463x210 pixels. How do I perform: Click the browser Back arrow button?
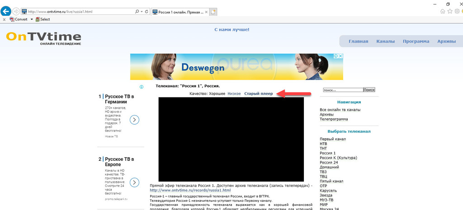pyautogui.click(x=7, y=11)
